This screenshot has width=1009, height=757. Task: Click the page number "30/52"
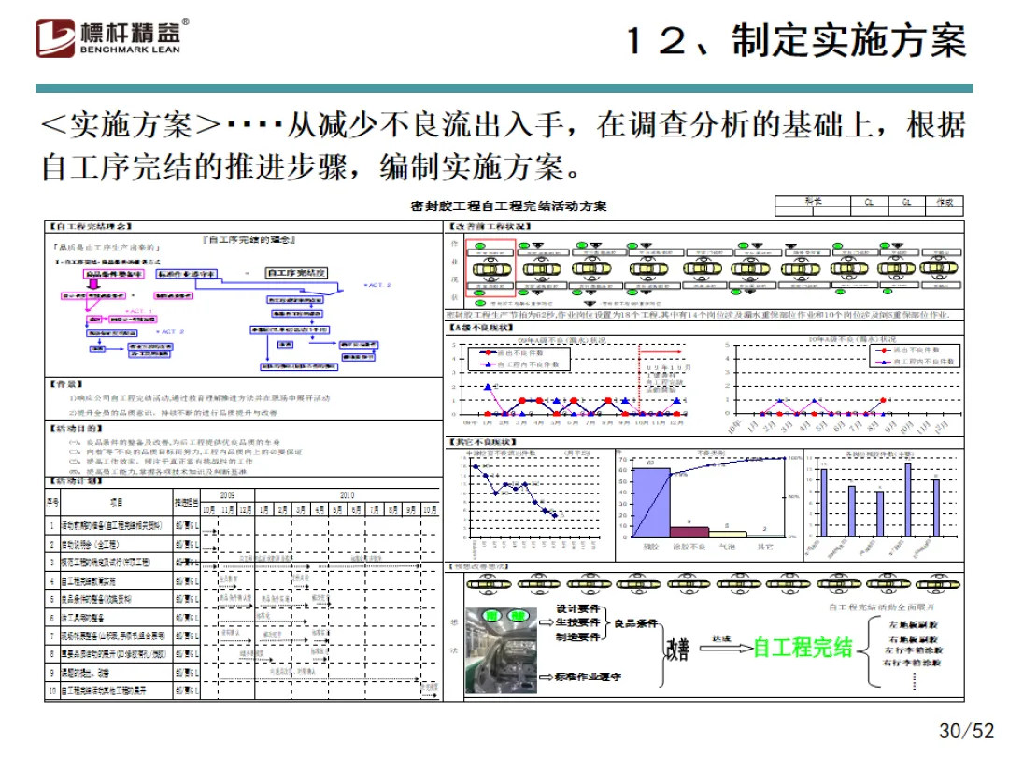coord(966,731)
